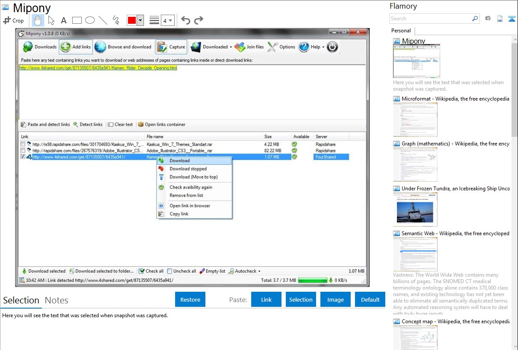Click Paste Image button
The width and height of the screenshot is (518, 350).
click(x=335, y=300)
